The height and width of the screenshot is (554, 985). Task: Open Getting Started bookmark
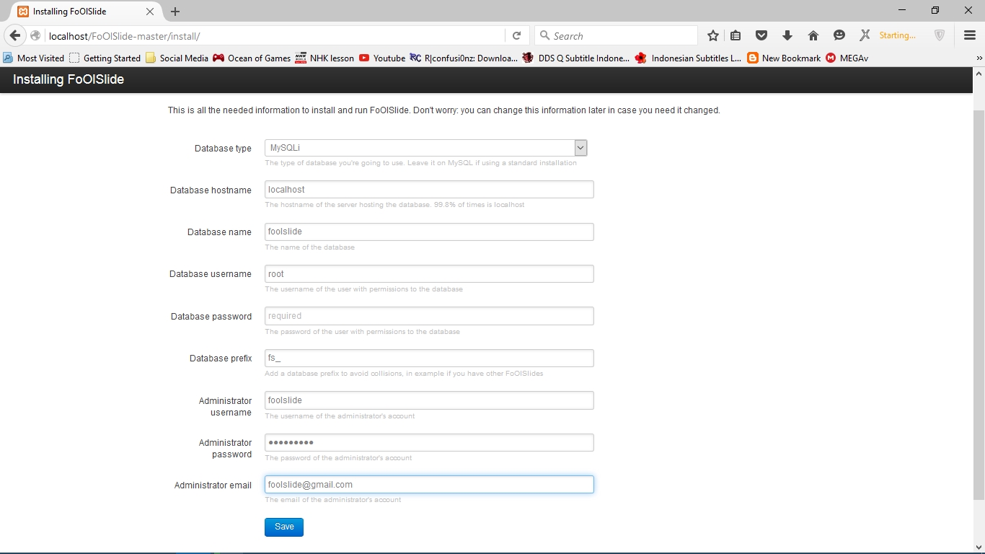click(105, 58)
